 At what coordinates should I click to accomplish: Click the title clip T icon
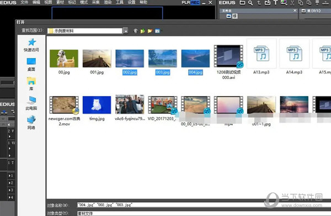click(x=275, y=3)
